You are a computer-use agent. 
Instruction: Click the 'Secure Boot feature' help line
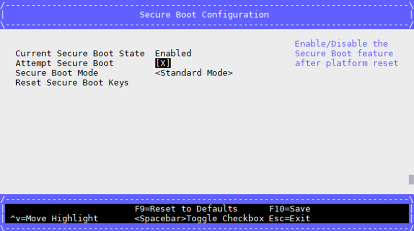coord(344,54)
